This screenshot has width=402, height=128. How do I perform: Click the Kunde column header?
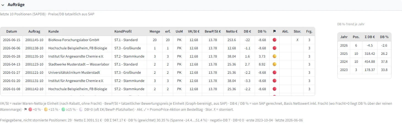click(x=53, y=32)
